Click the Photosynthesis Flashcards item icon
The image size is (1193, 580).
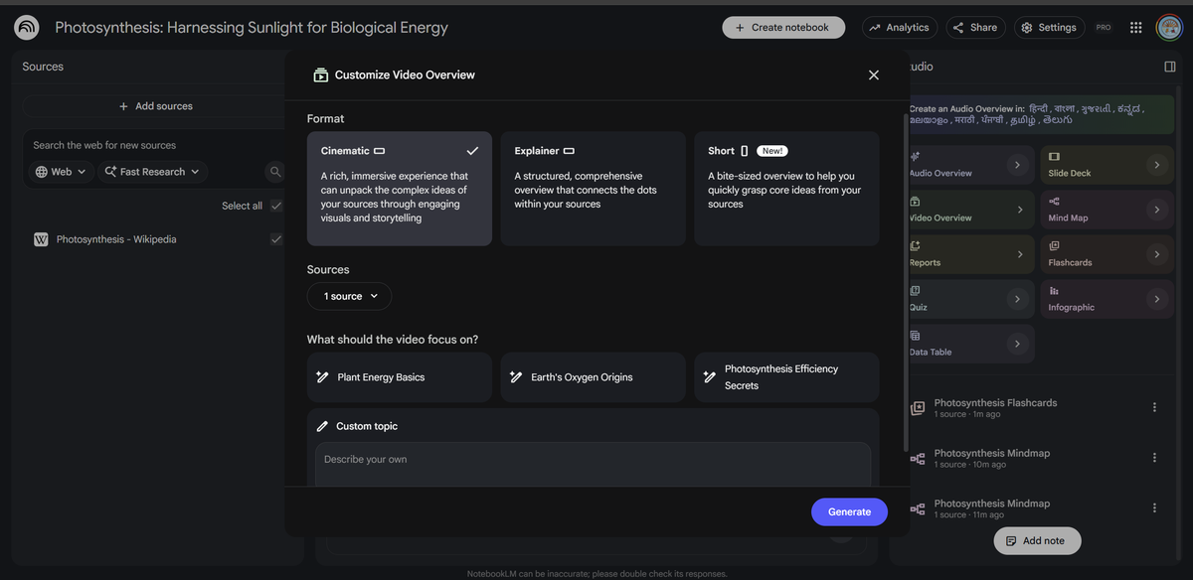coord(918,408)
